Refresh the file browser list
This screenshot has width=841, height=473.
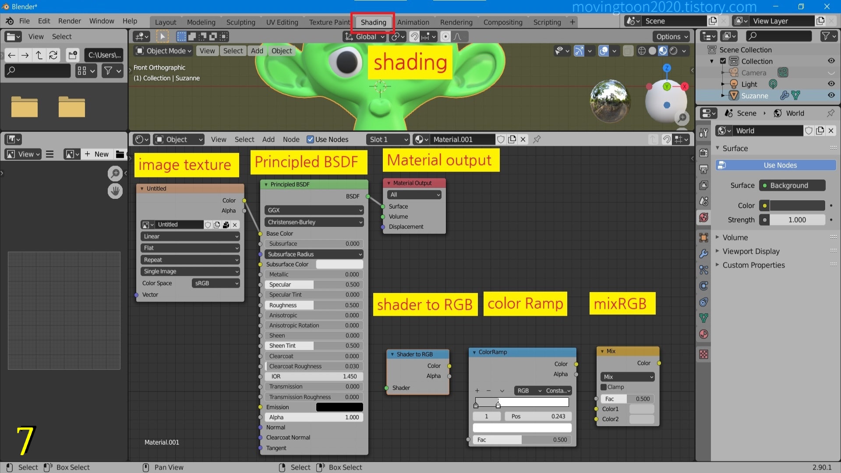53,55
